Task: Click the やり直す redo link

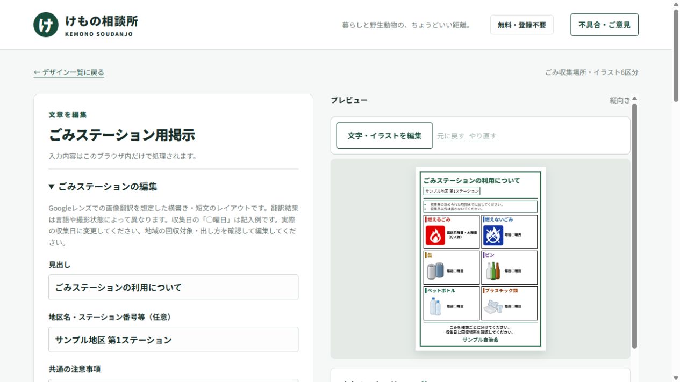Action: (x=483, y=136)
